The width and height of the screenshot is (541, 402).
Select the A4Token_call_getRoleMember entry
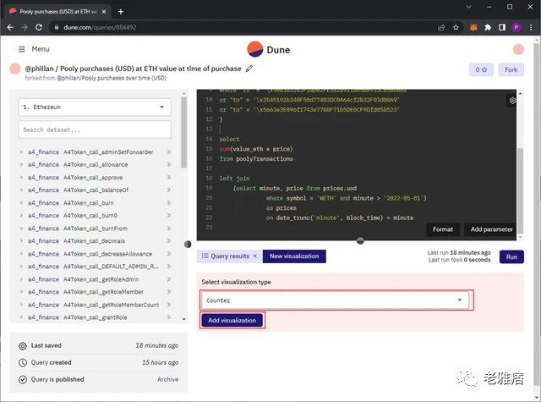click(x=103, y=292)
